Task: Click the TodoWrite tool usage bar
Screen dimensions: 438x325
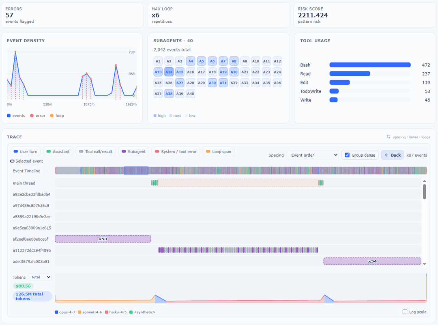Action: [334, 91]
